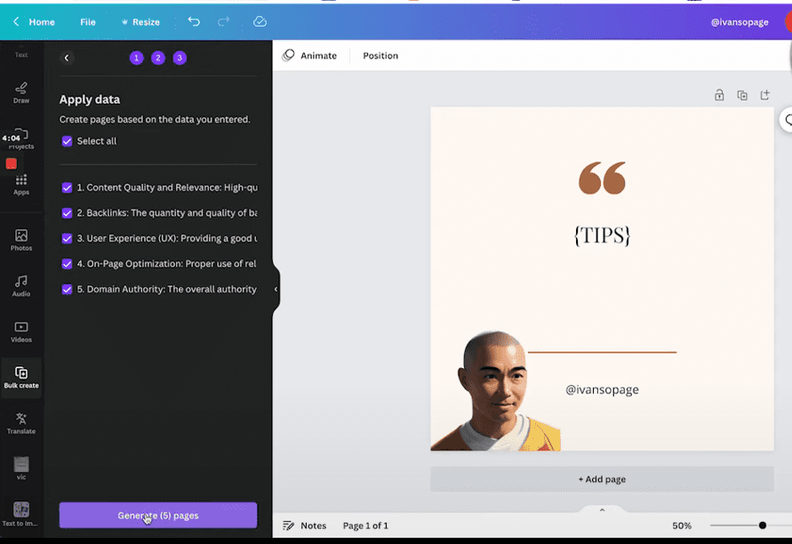Viewport: 792px width, 544px height.
Task: Open the Translate app
Action: (x=21, y=423)
